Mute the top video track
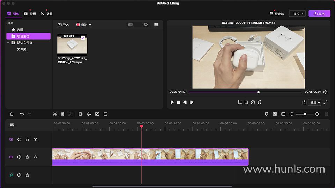Viewport: 335px width, 188px height. coord(19,139)
